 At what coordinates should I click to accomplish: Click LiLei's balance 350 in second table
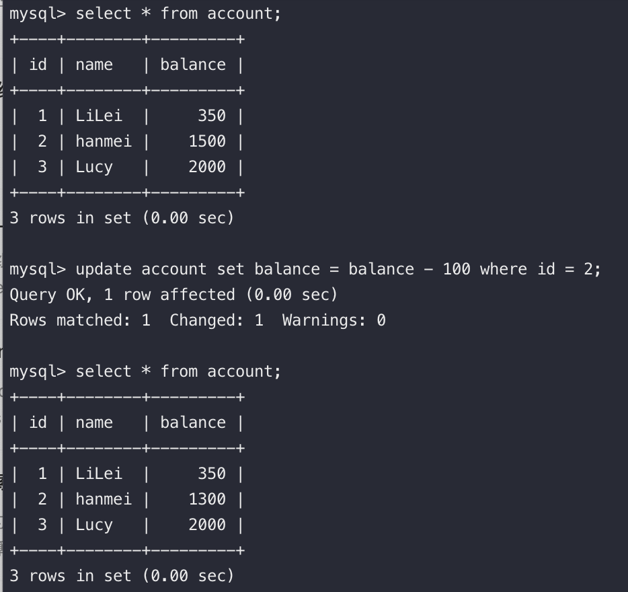212,474
